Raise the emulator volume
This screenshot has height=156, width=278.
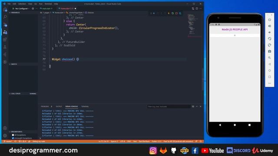click(x=269, y=26)
